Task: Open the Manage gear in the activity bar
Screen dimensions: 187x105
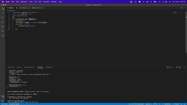Action: (3, 101)
